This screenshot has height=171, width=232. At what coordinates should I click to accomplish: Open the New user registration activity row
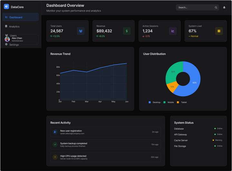[106, 132]
